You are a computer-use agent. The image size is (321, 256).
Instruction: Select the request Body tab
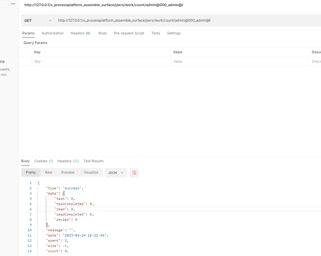tap(103, 33)
